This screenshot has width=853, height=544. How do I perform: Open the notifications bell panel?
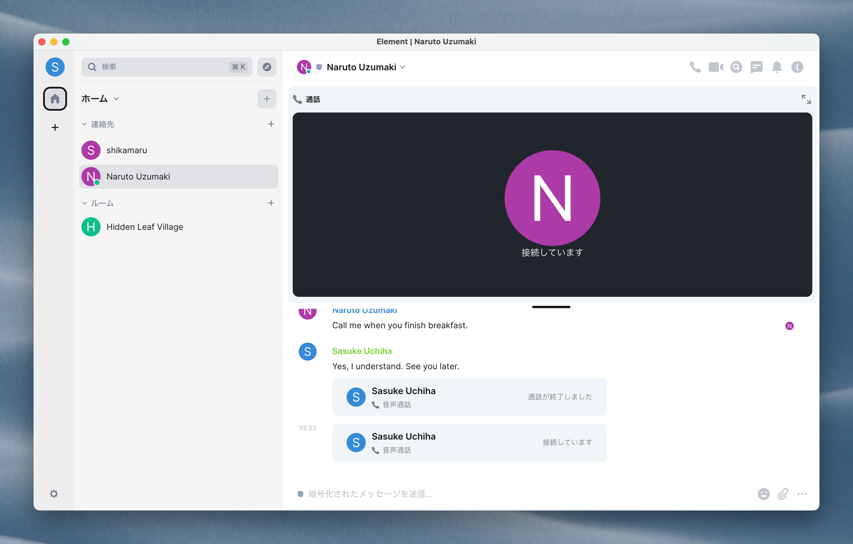[x=777, y=67]
